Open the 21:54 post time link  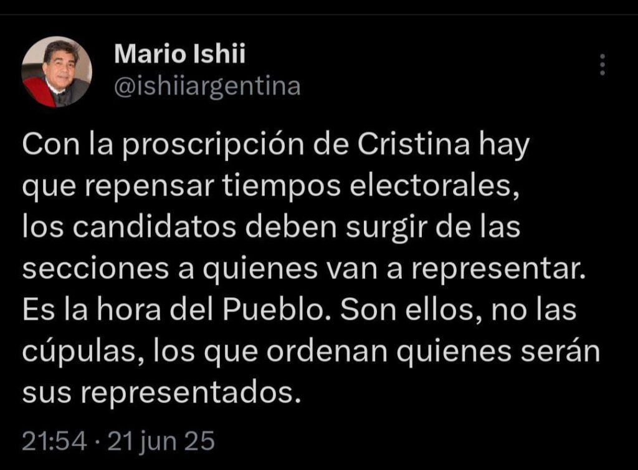point(54,441)
